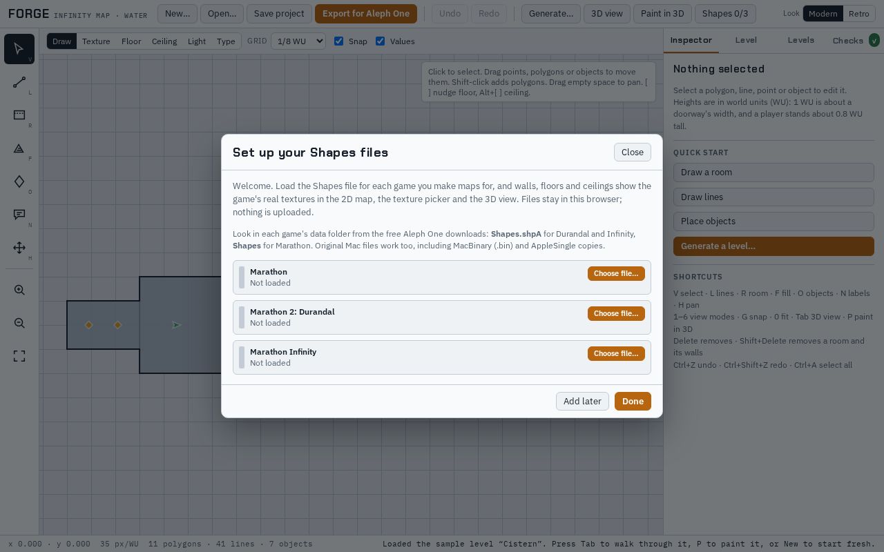Image resolution: width=884 pixels, height=552 pixels.
Task: Choose file for Marathon 2: Durandal
Action: (x=616, y=313)
